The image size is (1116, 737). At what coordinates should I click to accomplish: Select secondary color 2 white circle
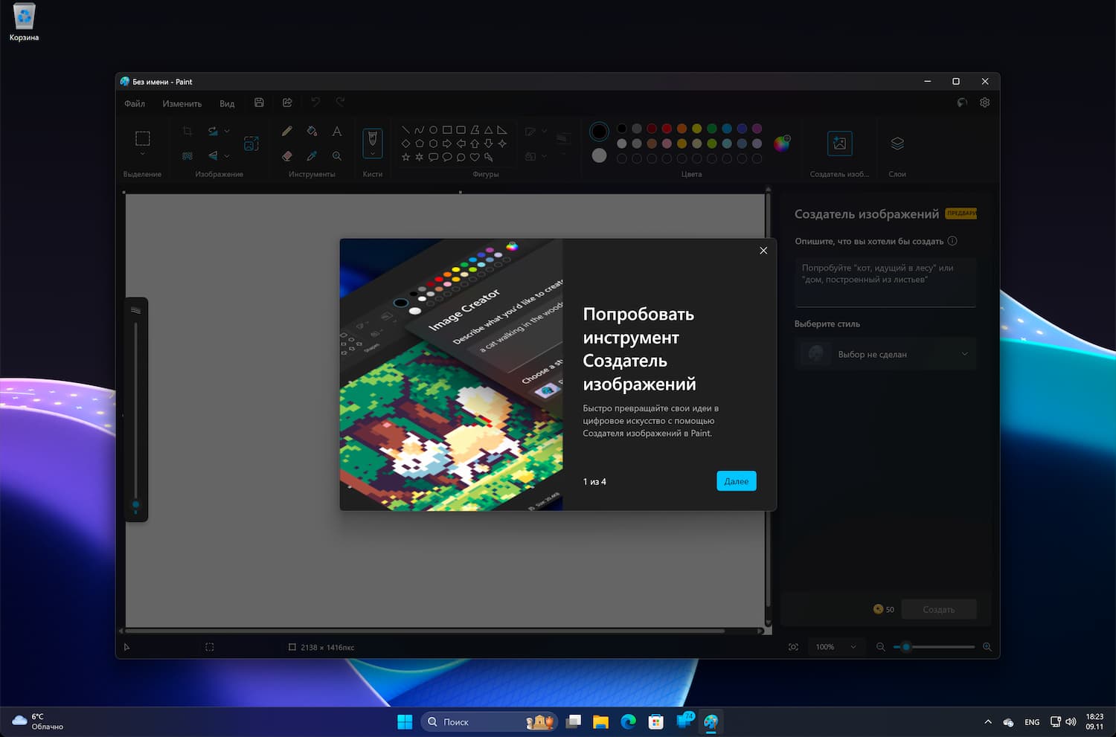(x=599, y=155)
